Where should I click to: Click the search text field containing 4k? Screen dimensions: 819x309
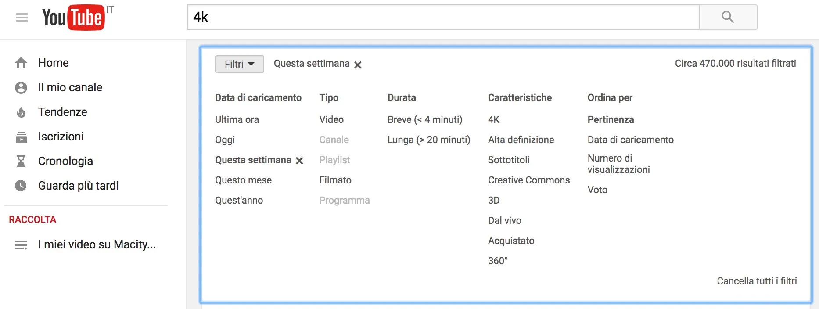443,18
